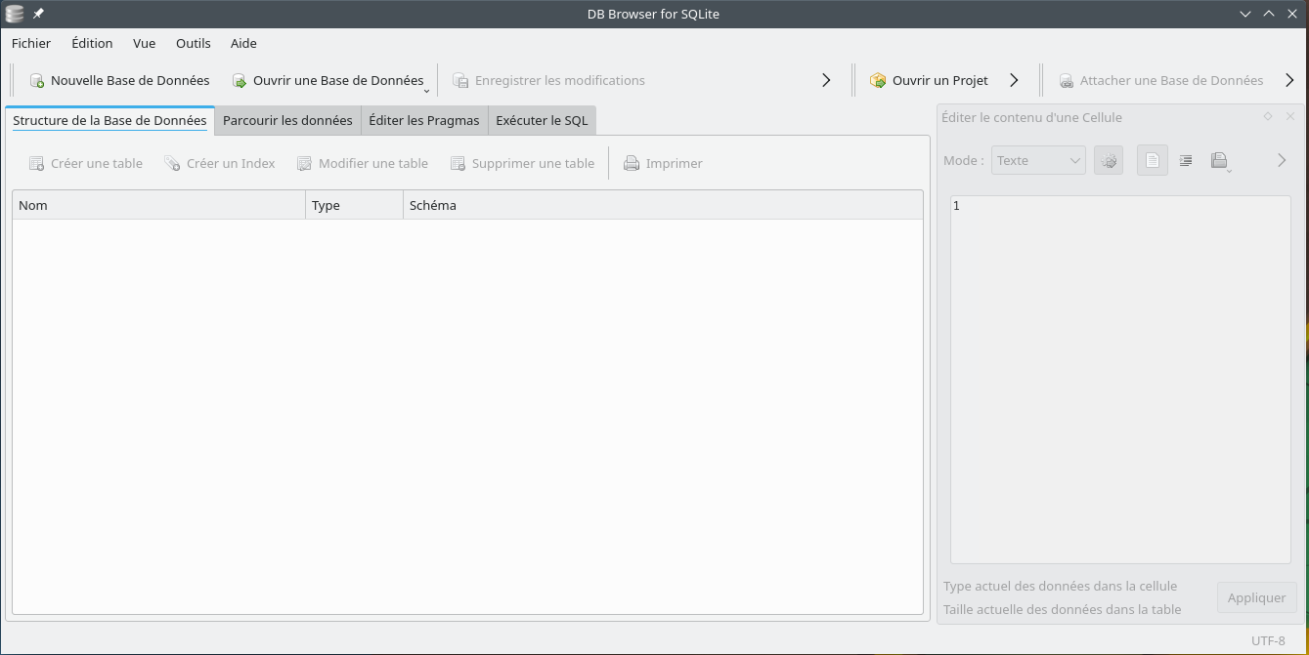Toggle word wrap page icon in cell editor

(x=1153, y=160)
